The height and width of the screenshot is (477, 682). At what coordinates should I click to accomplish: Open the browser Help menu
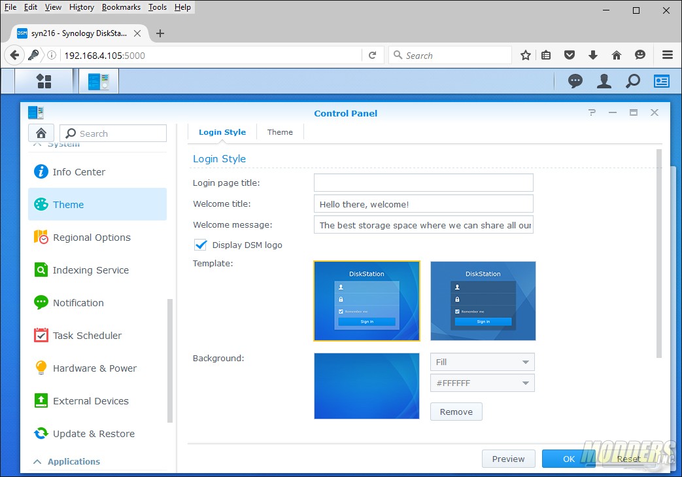point(182,7)
